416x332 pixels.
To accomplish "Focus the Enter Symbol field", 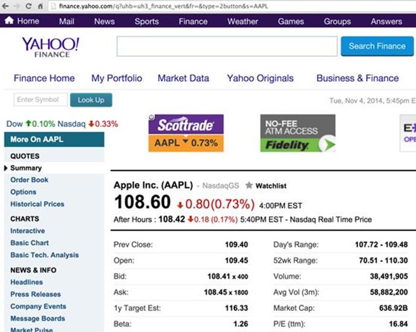I will [40, 100].
